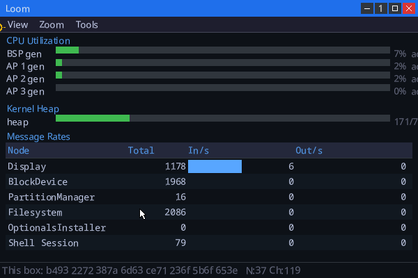Click the BSP gen CPU usage bar
Image resolution: width=418 pixels, height=278 pixels.
(223, 50)
